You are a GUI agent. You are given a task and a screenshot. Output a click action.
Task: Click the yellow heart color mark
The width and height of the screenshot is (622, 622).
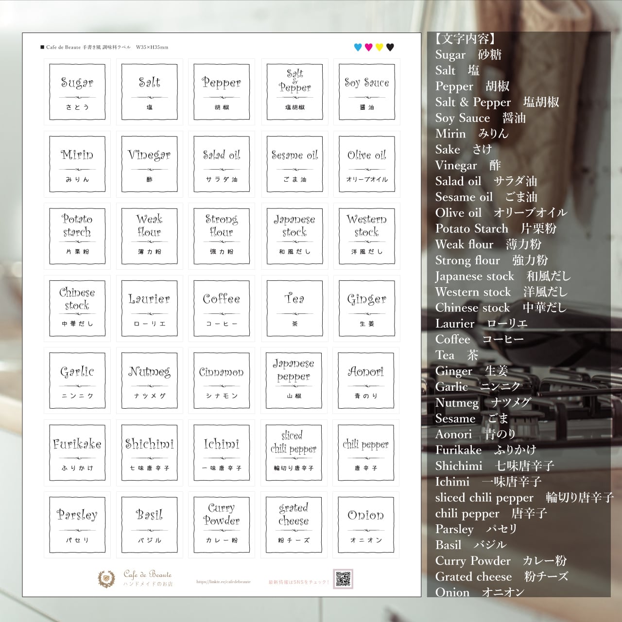pos(380,47)
